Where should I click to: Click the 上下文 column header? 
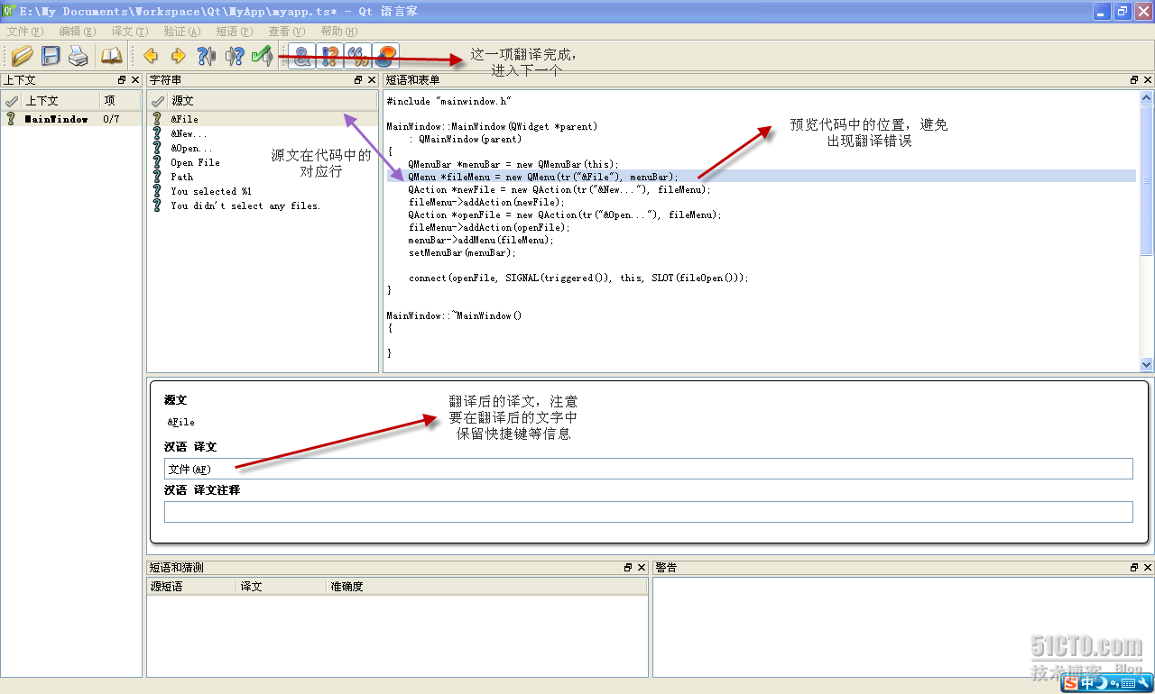(x=60, y=101)
